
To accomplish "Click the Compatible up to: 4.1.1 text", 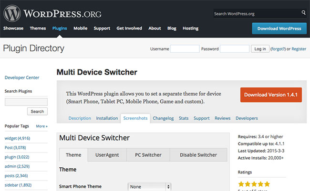I will coord(261,144).
